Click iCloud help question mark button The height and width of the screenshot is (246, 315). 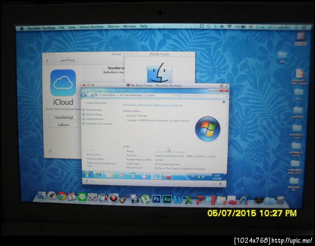pos(50,151)
